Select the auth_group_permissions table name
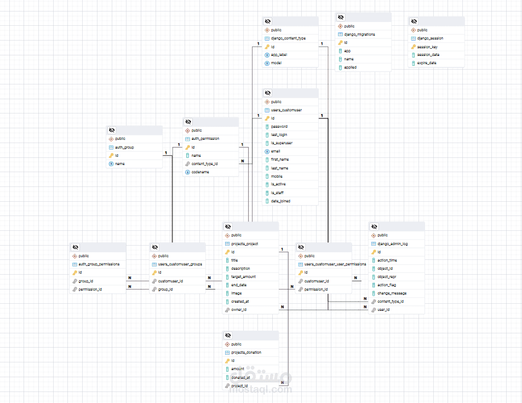 pos(99,264)
